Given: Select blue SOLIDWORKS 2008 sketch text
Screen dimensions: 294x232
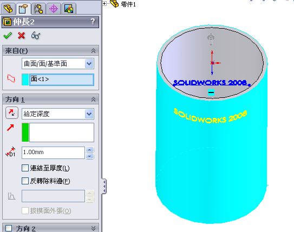Looking at the screenshot, I should 211,83.
